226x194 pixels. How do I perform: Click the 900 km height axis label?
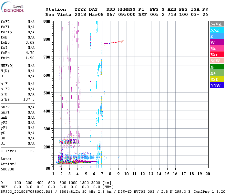click(x=47, y=22)
